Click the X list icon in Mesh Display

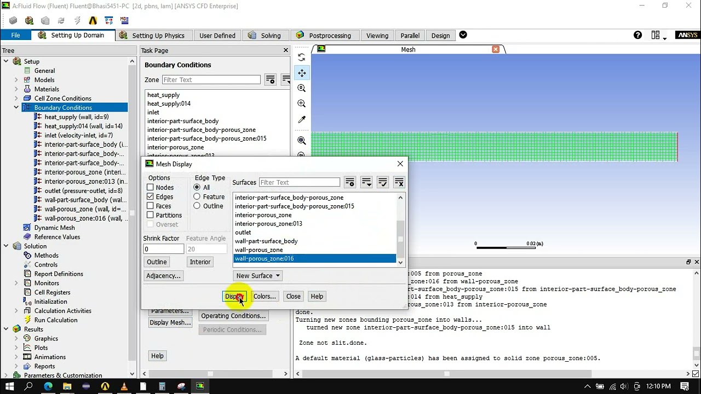(399, 182)
